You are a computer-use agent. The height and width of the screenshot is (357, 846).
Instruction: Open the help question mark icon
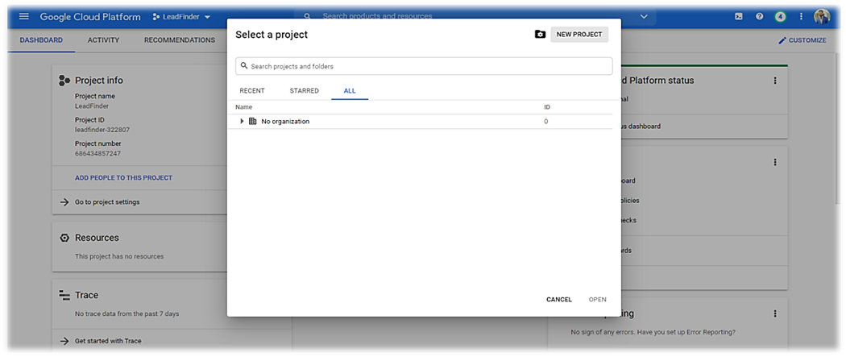[x=759, y=17]
